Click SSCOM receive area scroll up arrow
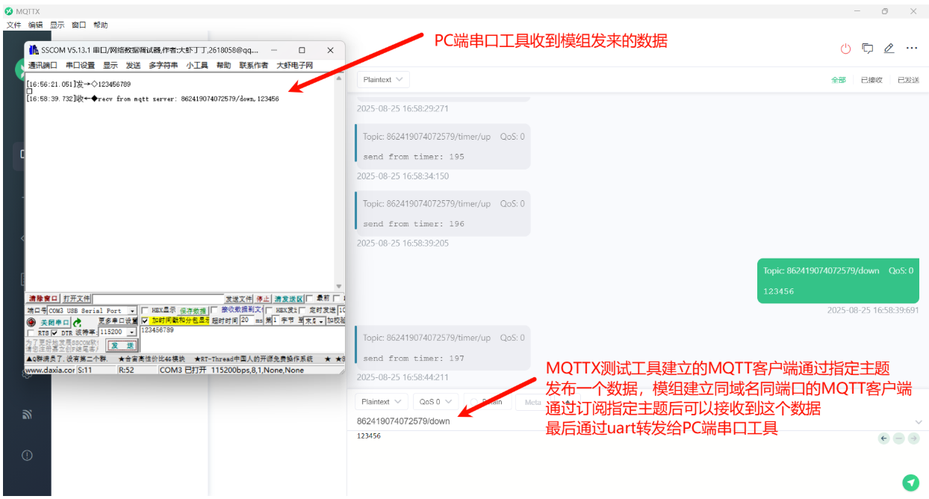929x499 pixels. 339,78
